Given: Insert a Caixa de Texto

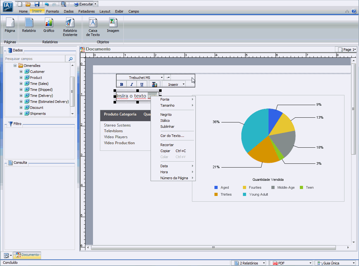Looking at the screenshot, I should (93, 27).
